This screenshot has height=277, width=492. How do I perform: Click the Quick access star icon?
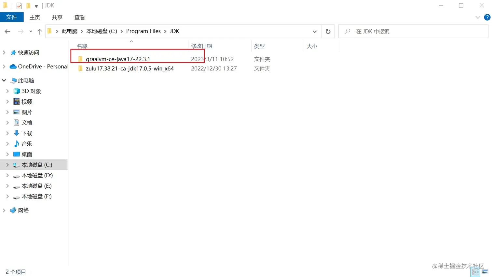coord(13,52)
